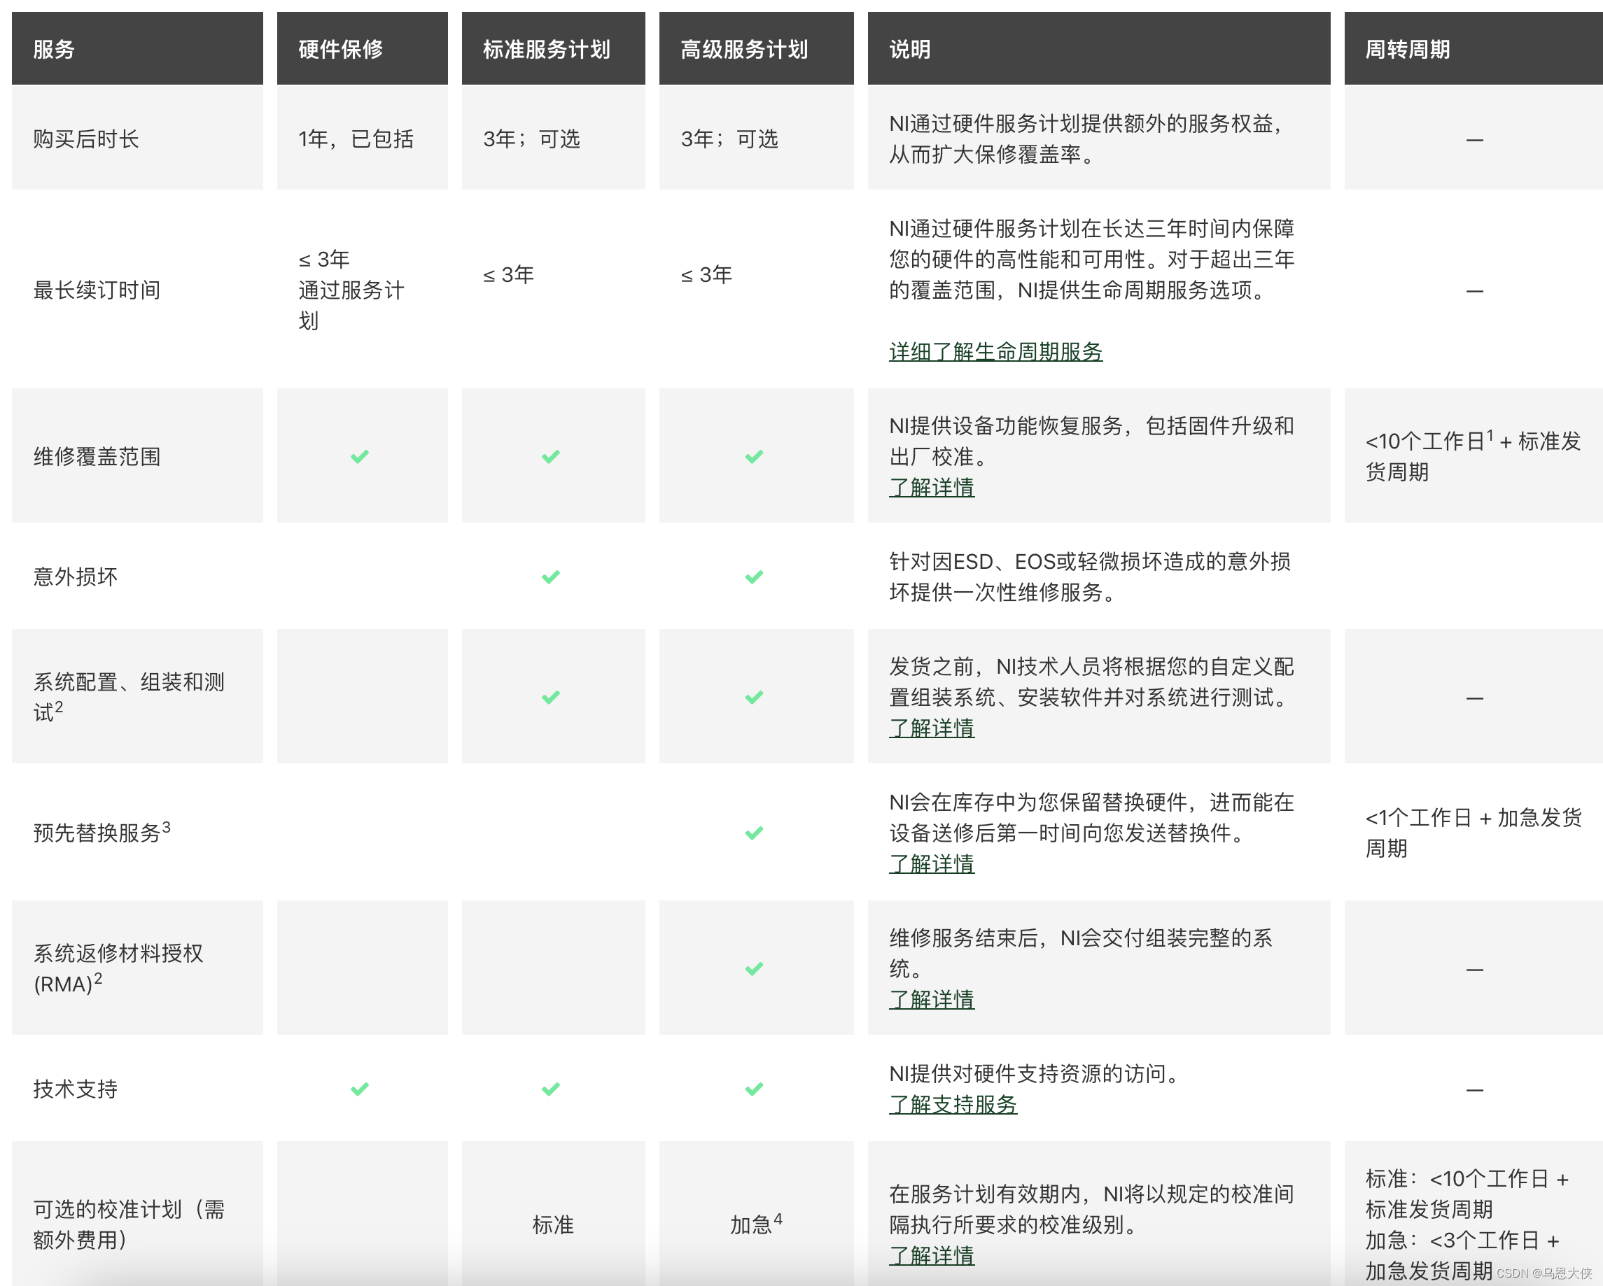Click the 标准服务计划 column header

coord(554,48)
